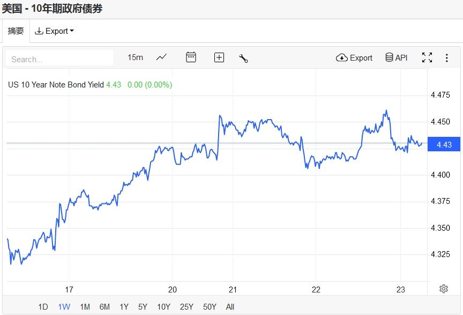The width and height of the screenshot is (463, 315).
Task: Switch to the 摘要 tab
Action: coord(16,31)
